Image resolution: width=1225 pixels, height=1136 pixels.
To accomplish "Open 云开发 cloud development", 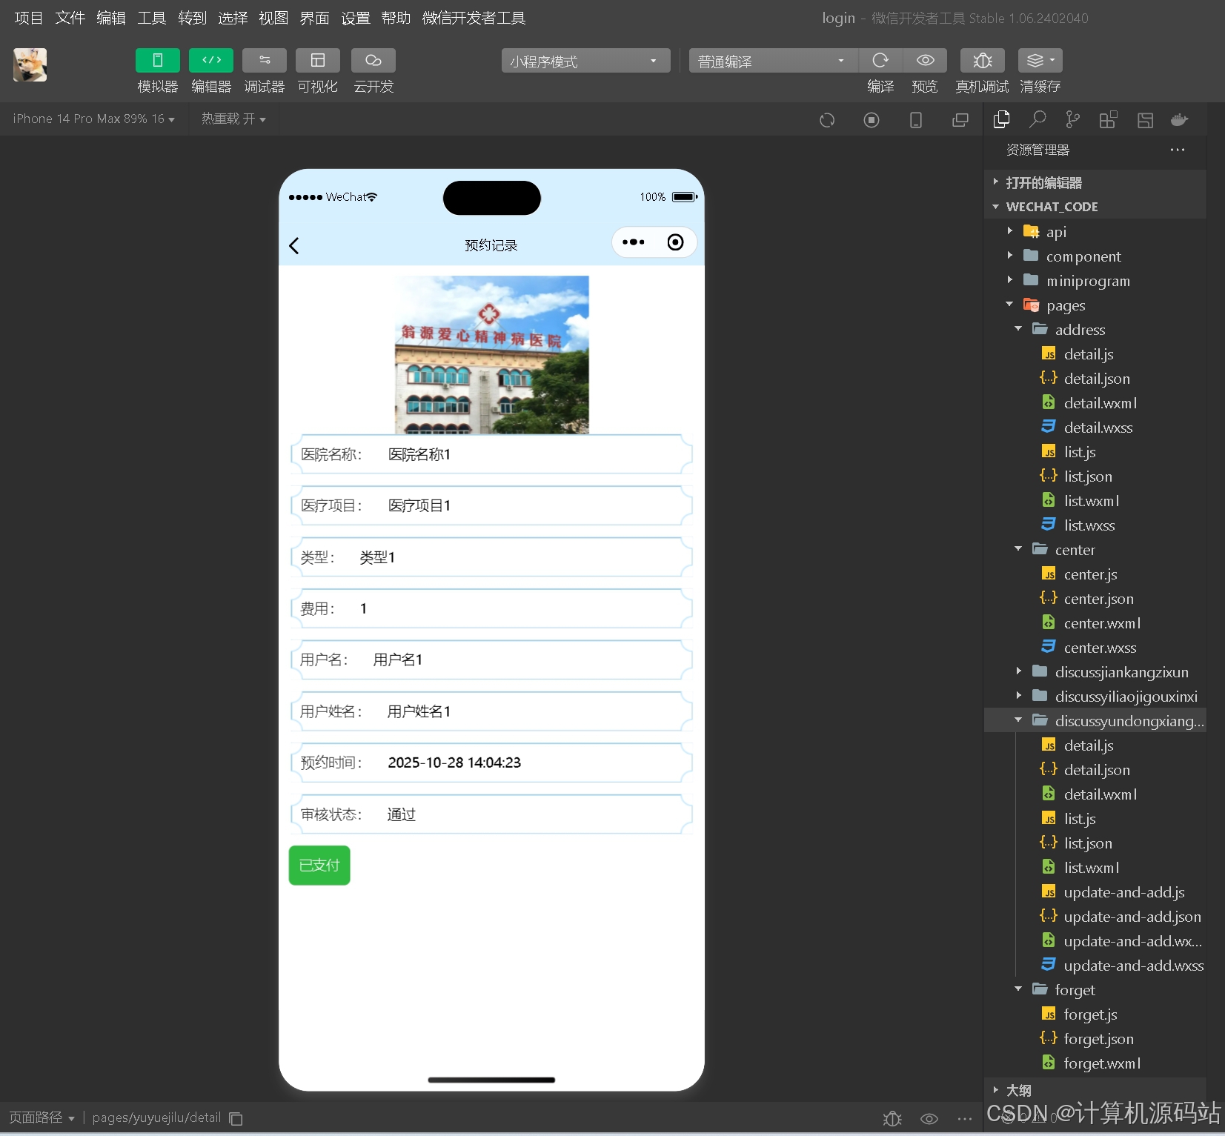I will 374,61.
